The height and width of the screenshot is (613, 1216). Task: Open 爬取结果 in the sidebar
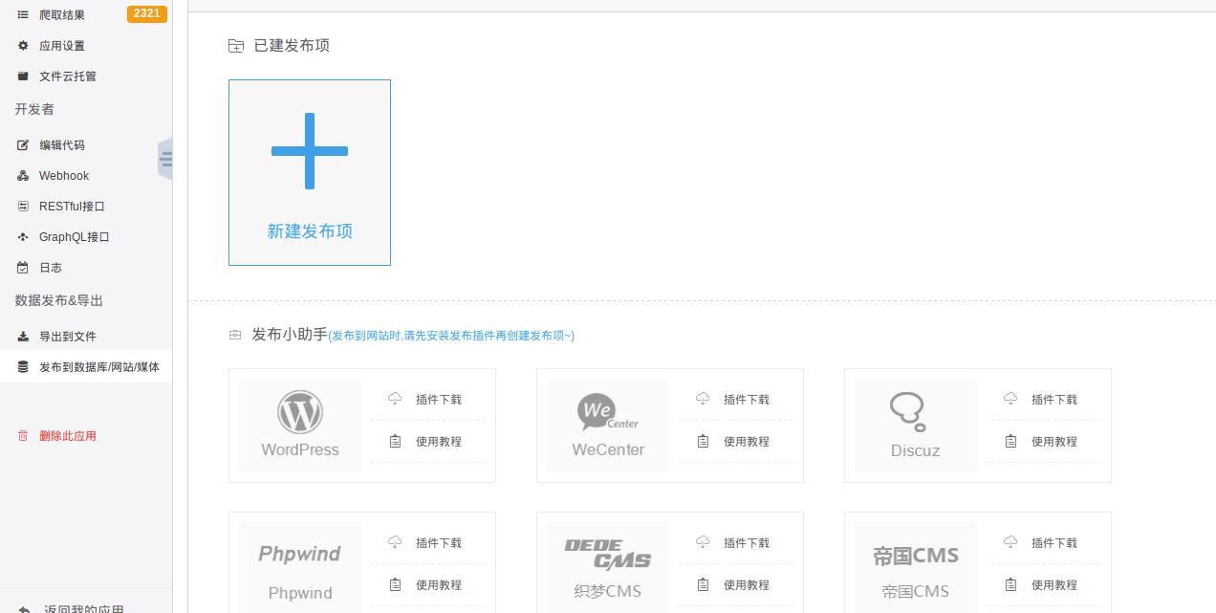[62, 15]
